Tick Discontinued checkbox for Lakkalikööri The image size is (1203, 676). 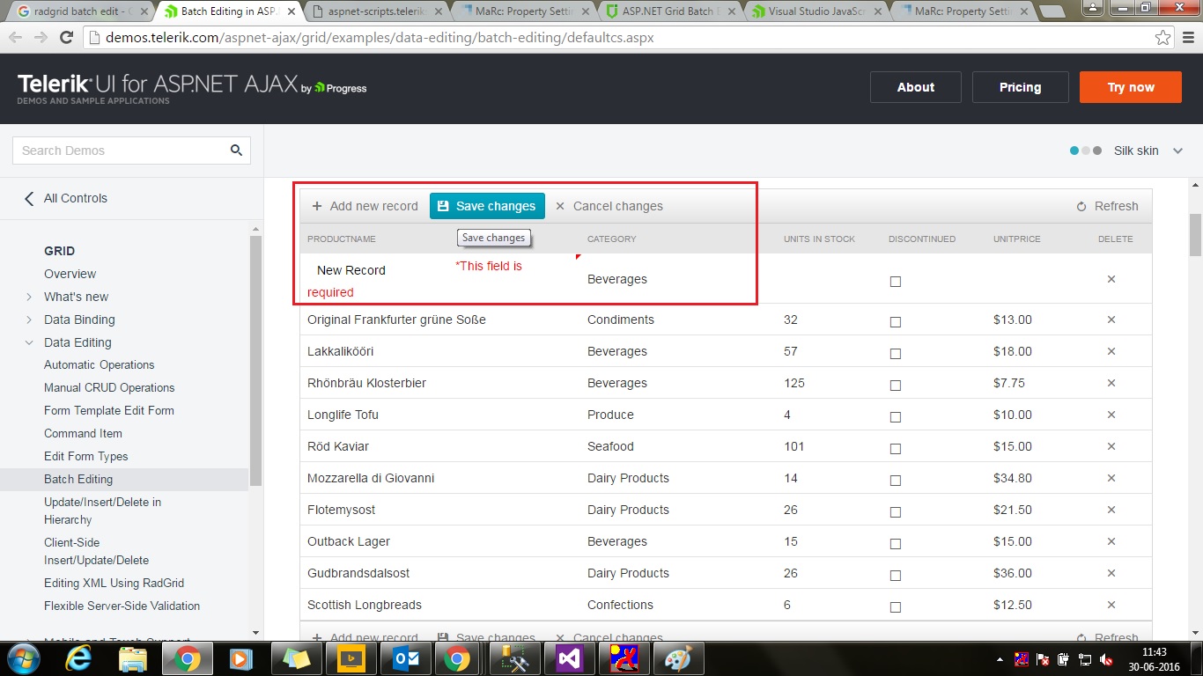pyautogui.click(x=896, y=354)
